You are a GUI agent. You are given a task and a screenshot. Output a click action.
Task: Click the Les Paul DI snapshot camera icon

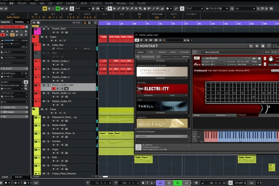click(x=254, y=59)
